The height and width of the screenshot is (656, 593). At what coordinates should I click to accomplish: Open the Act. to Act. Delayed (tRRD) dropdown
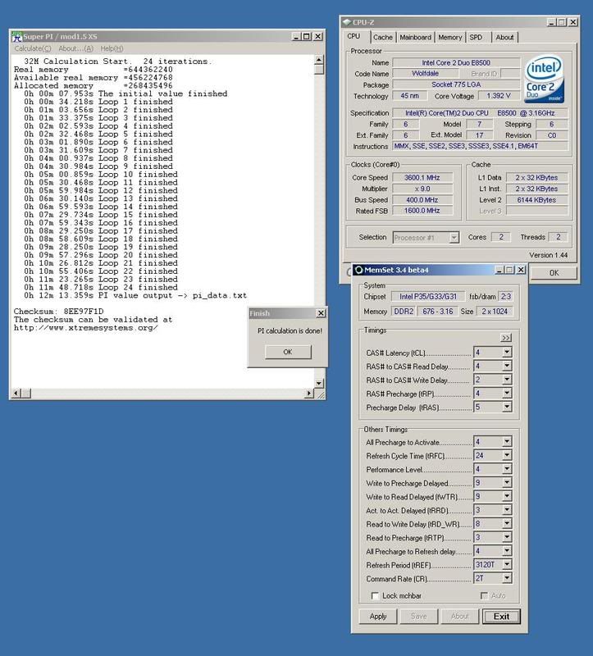[x=507, y=510]
